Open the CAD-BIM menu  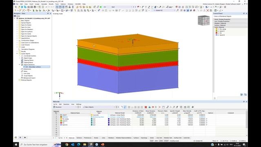tap(78, 4)
